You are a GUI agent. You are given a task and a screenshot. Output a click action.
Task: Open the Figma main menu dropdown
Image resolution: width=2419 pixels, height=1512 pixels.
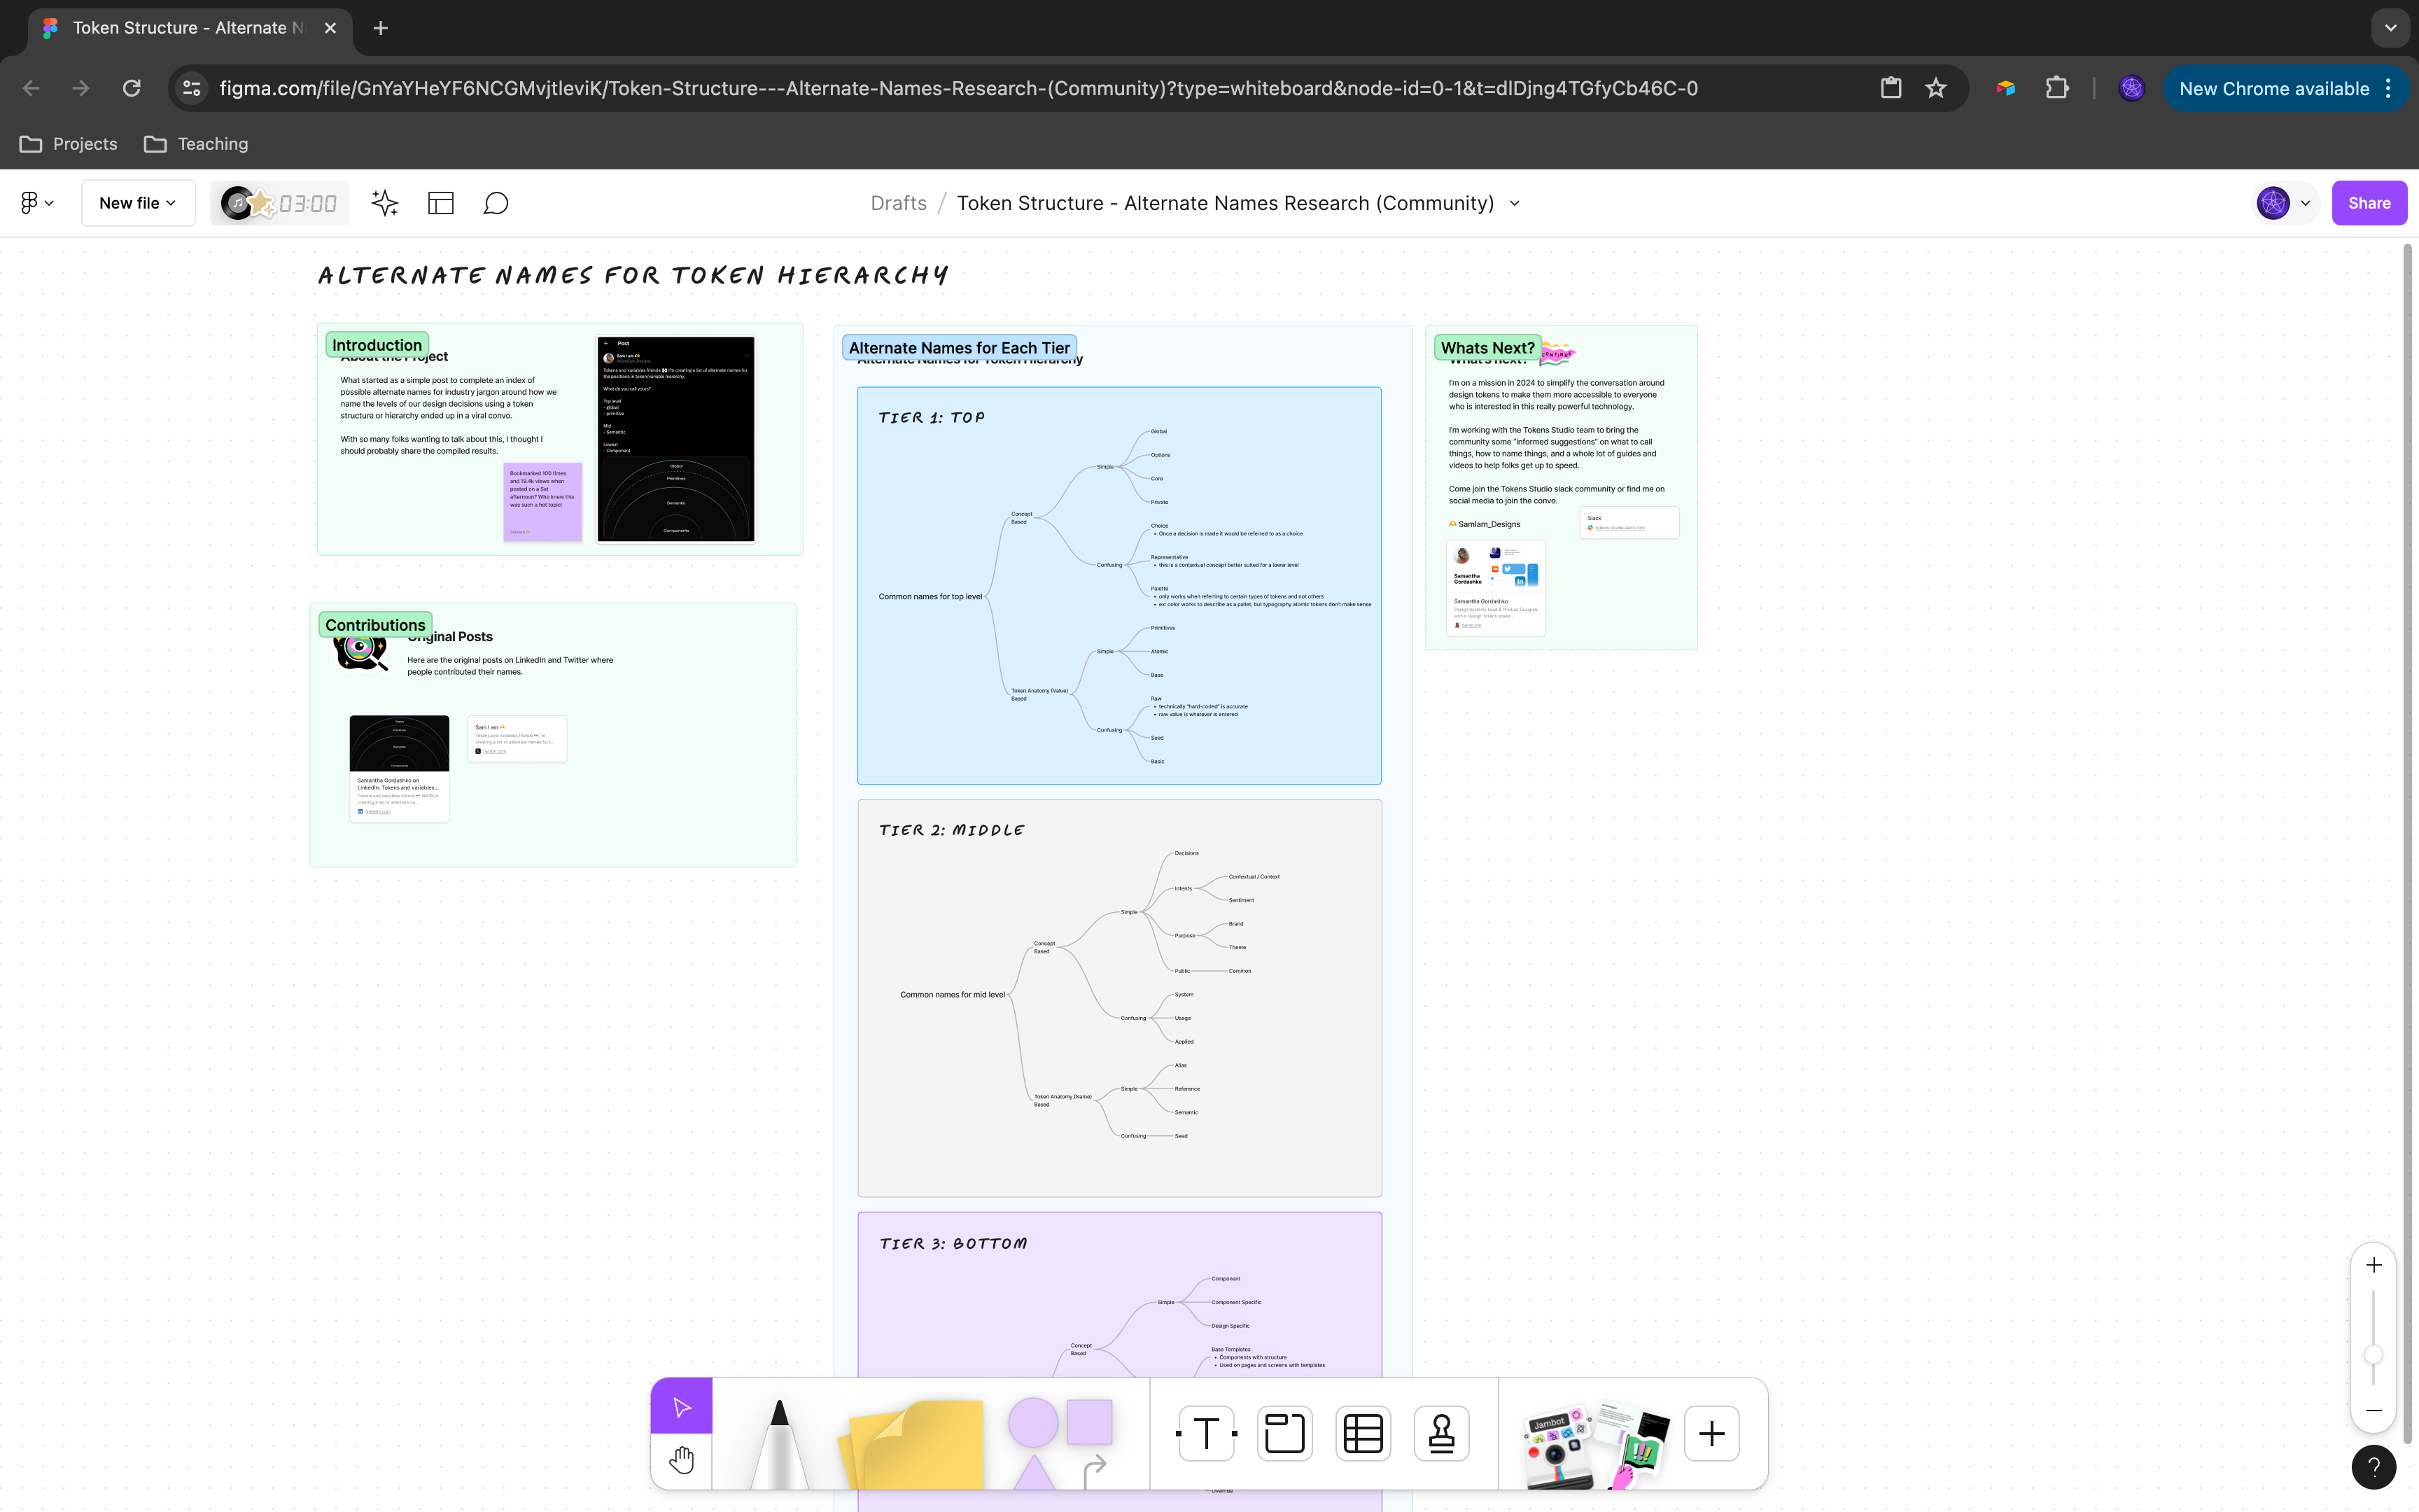37,203
